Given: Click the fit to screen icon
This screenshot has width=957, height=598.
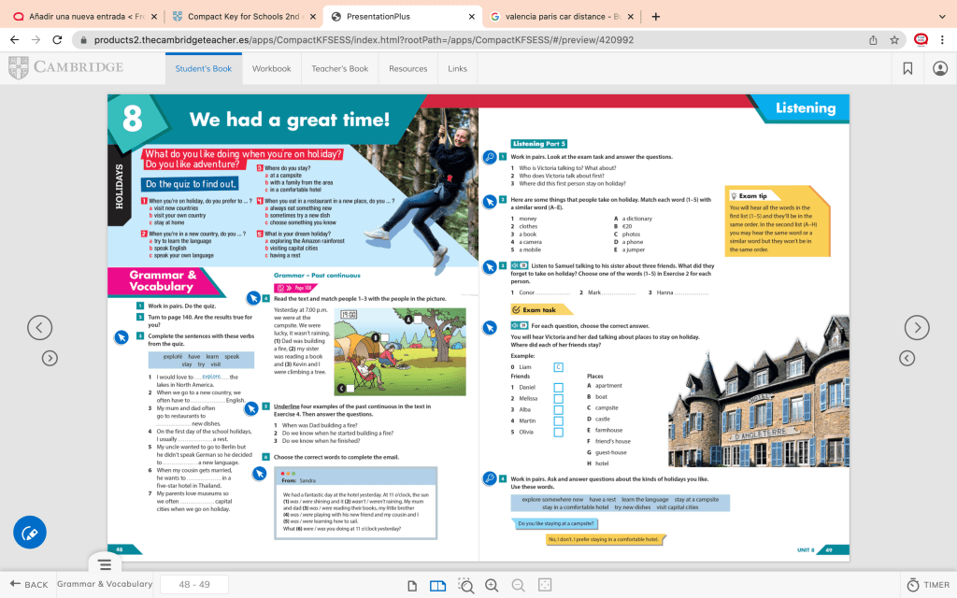Looking at the screenshot, I should click(545, 585).
